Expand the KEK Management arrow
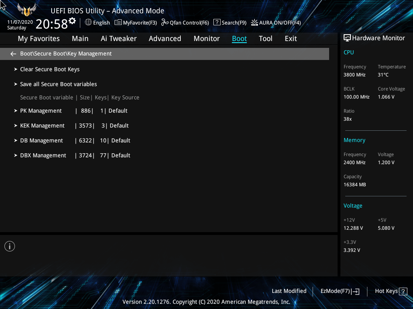Screen dimensions: 413x309 16,126
